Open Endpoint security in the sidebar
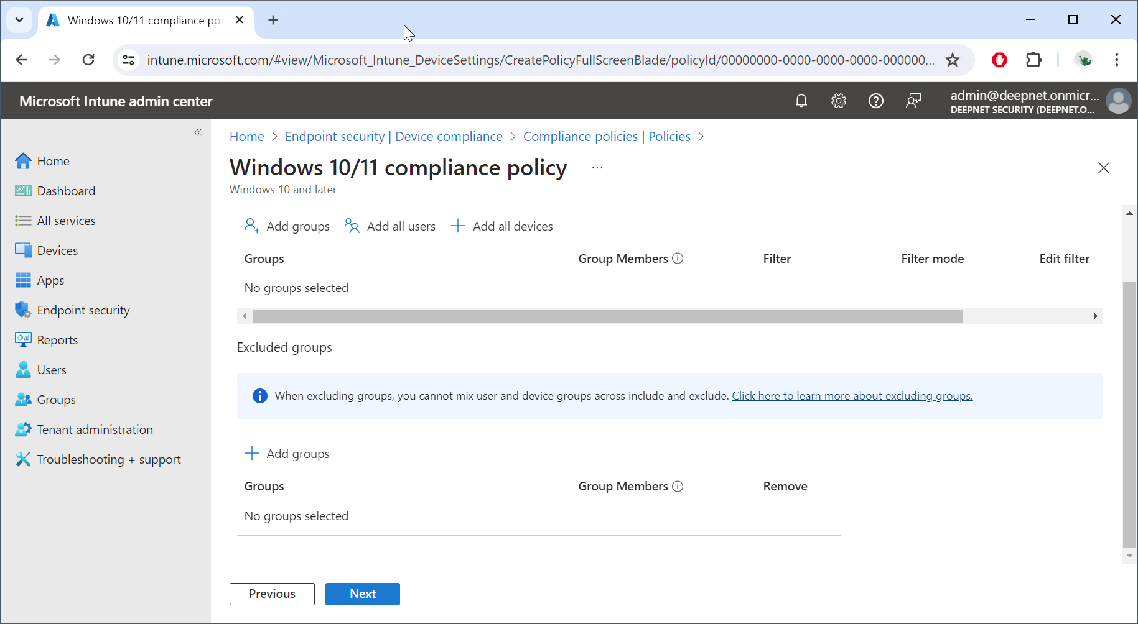 [83, 310]
